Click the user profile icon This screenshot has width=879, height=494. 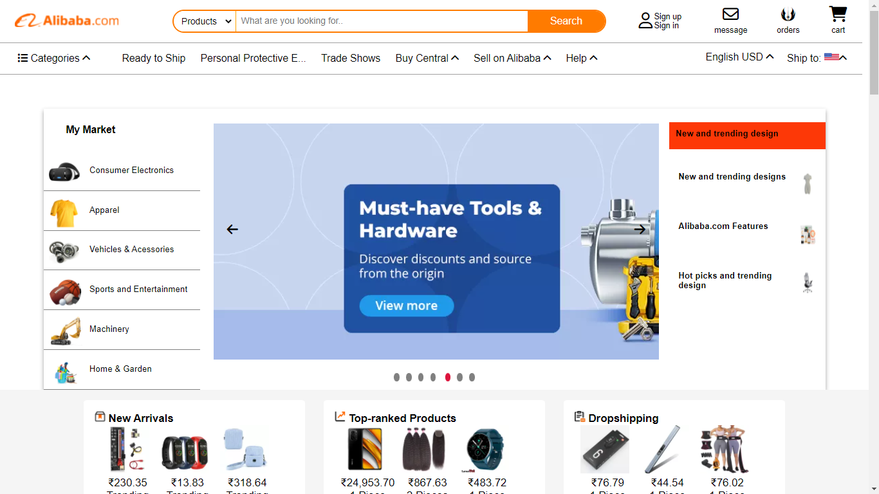(645, 21)
